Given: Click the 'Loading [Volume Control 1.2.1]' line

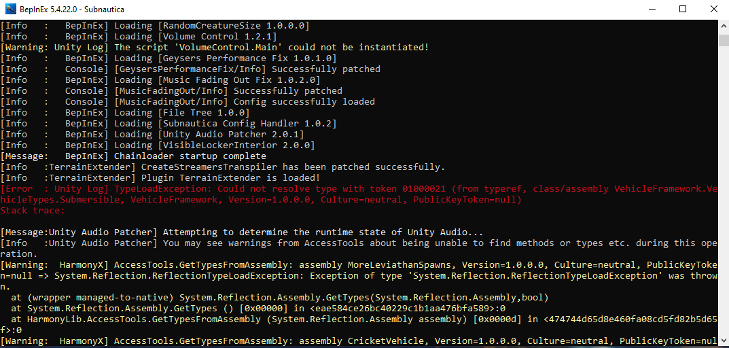Looking at the screenshot, I should (139, 36).
